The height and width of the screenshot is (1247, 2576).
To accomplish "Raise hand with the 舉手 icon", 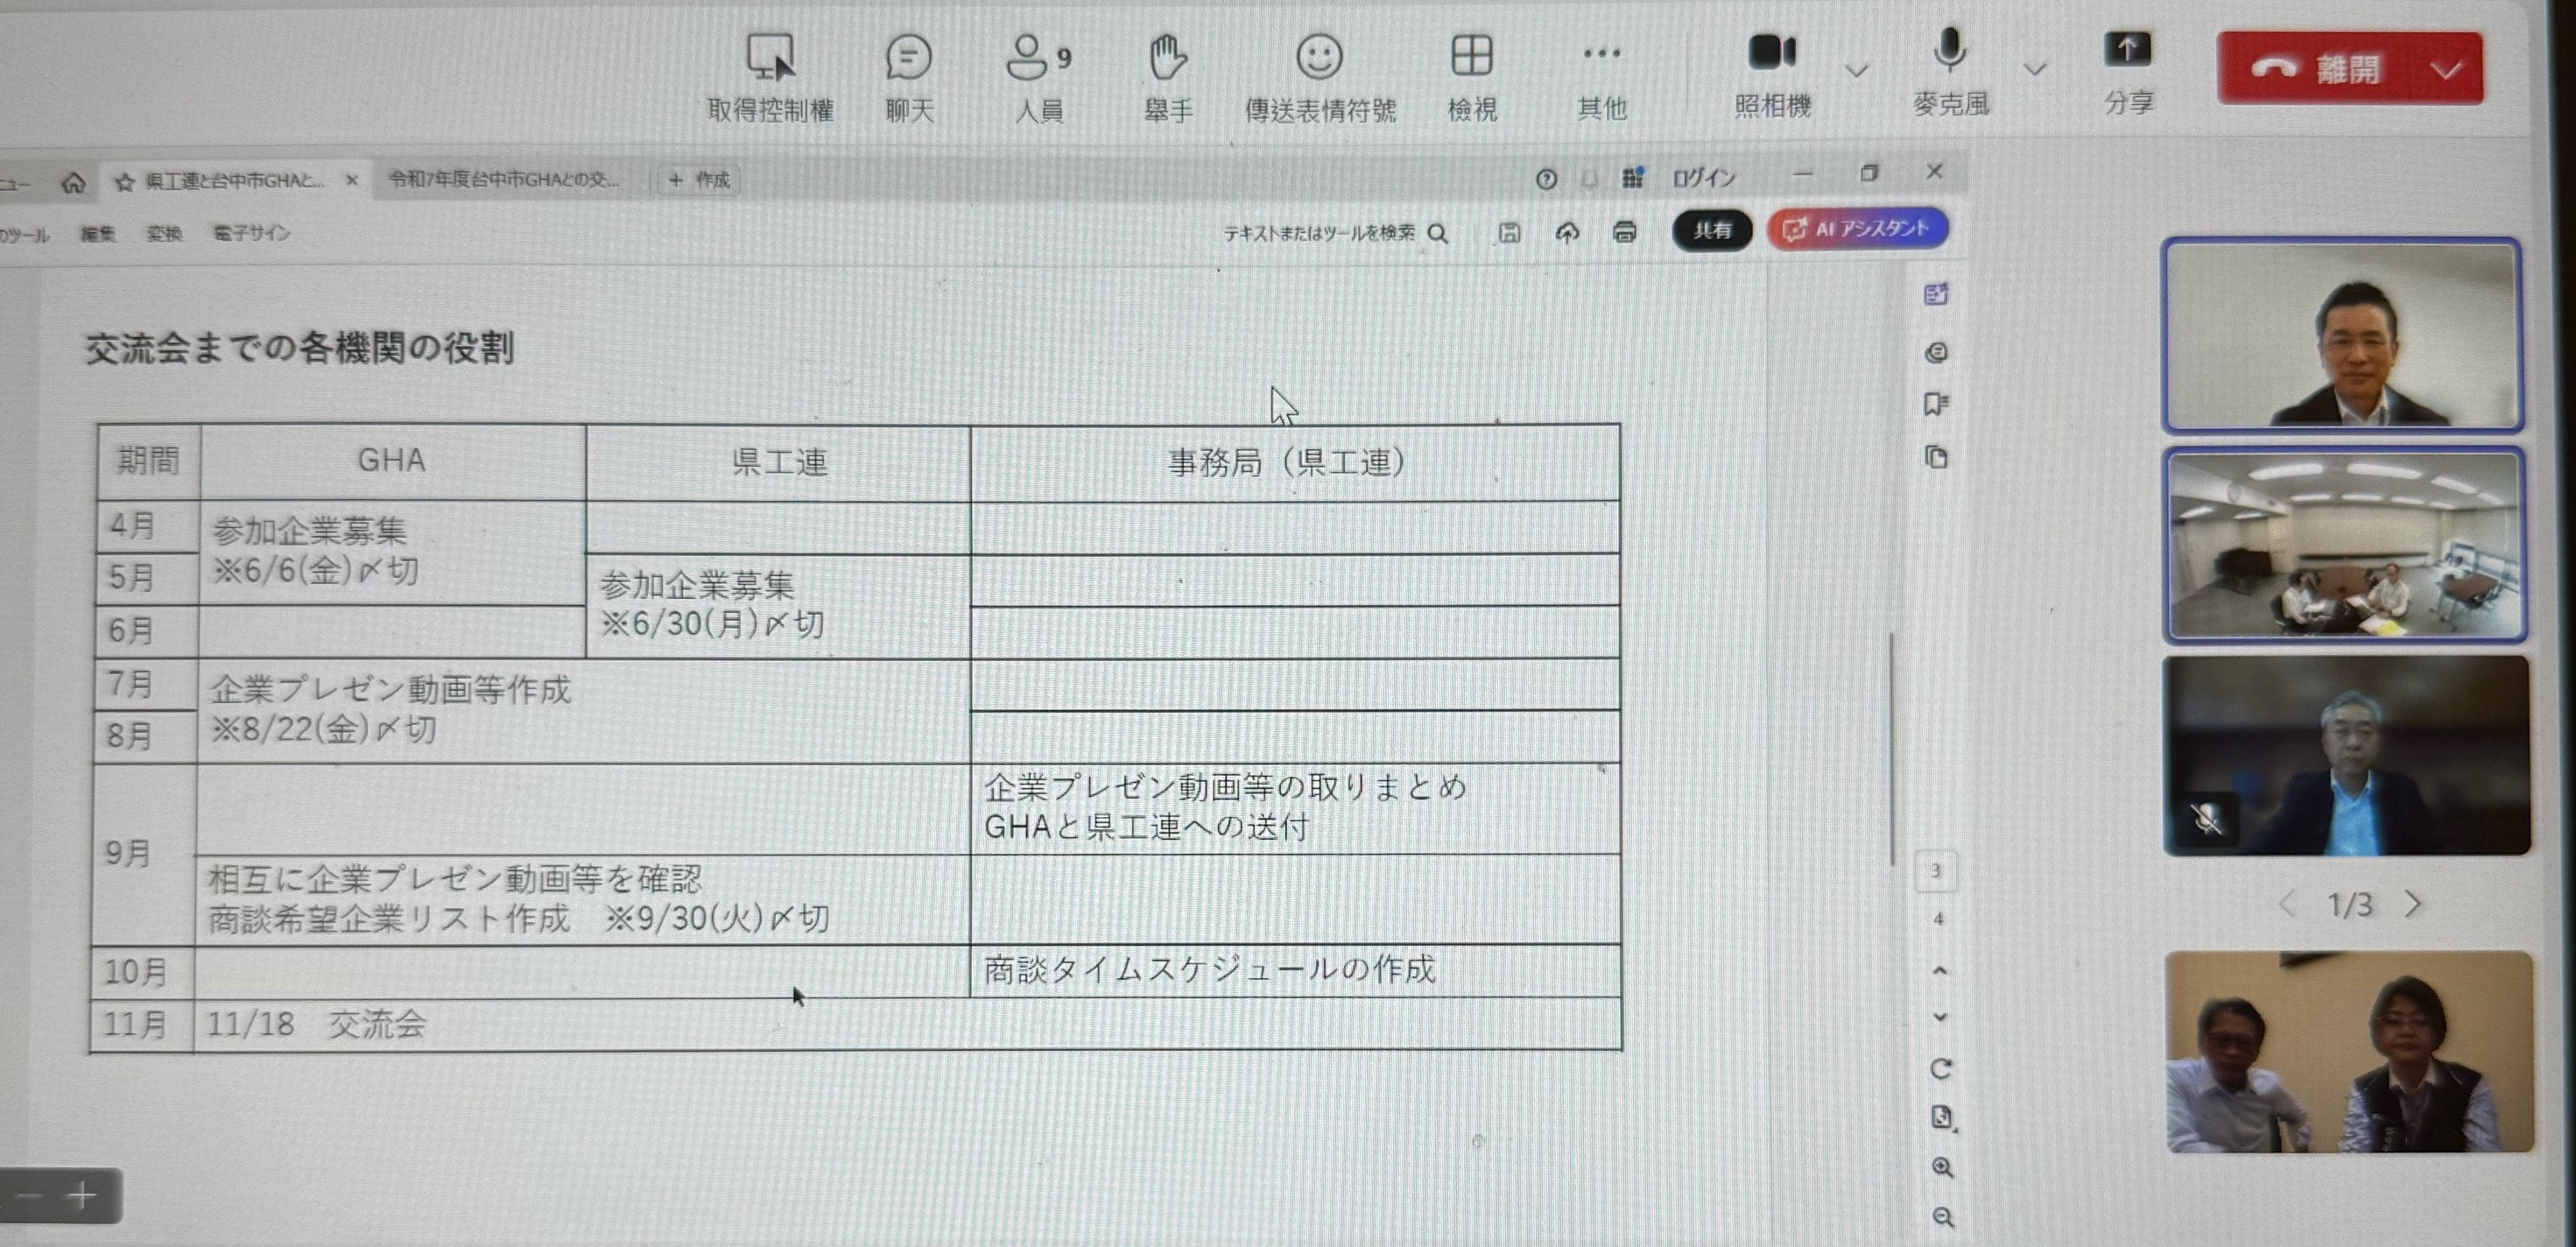I will pyautogui.click(x=1166, y=59).
